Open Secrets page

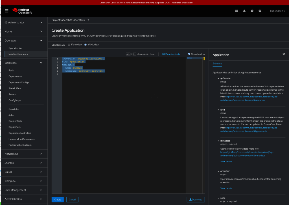click(x=12, y=94)
